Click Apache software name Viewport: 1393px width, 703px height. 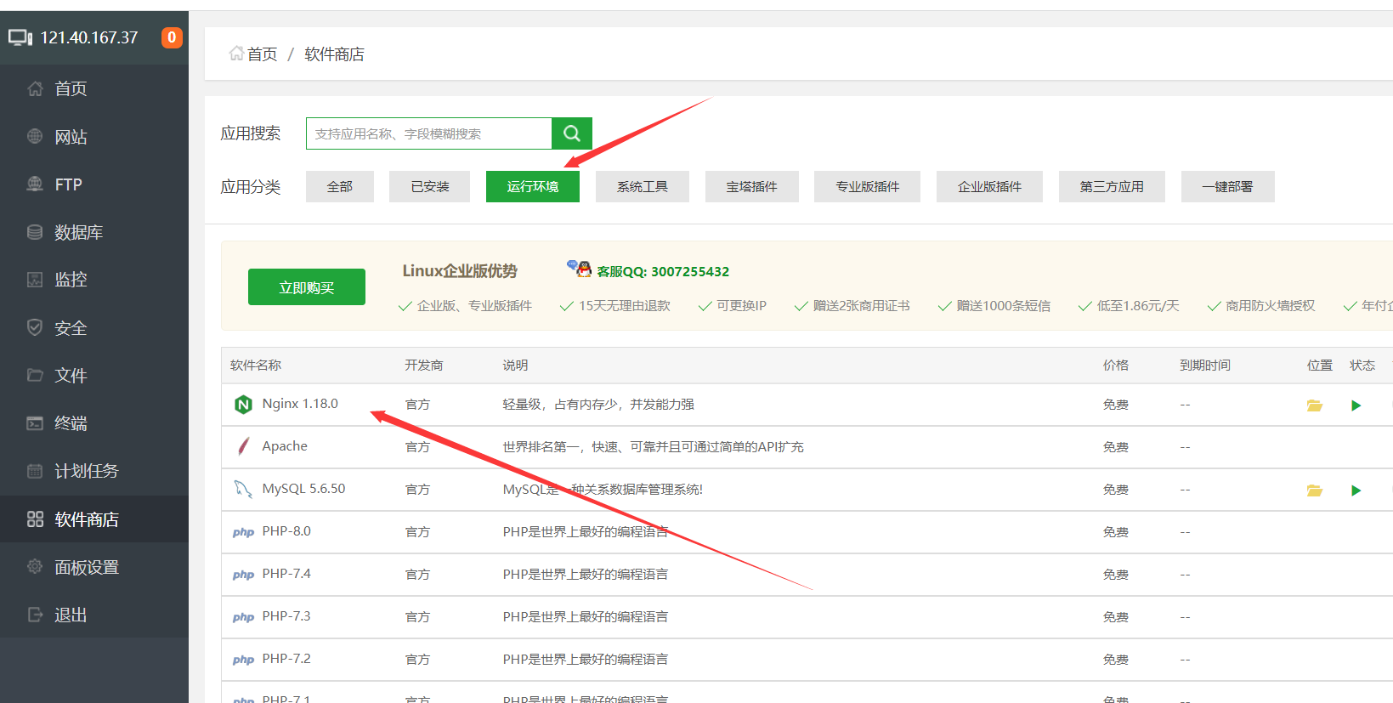(285, 446)
